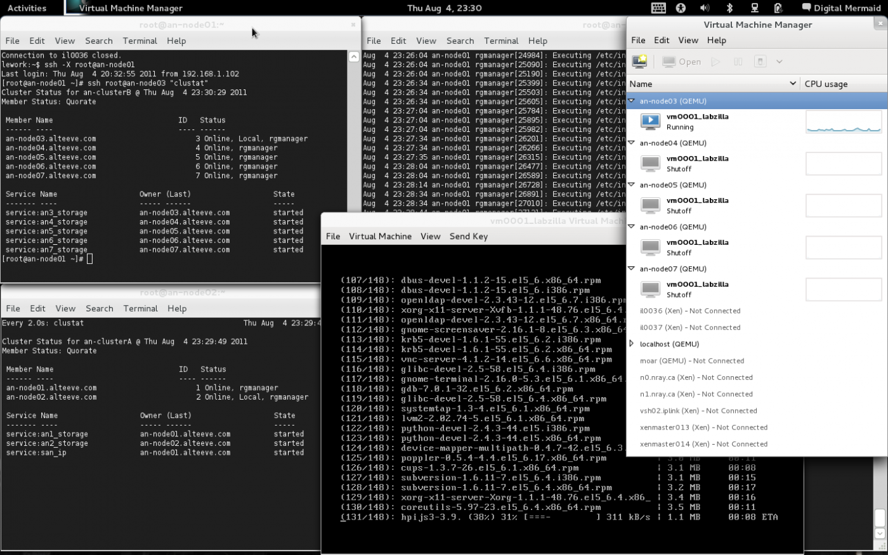Open the Bluetooth icon in top panel
This screenshot has width=888, height=555.
729,8
